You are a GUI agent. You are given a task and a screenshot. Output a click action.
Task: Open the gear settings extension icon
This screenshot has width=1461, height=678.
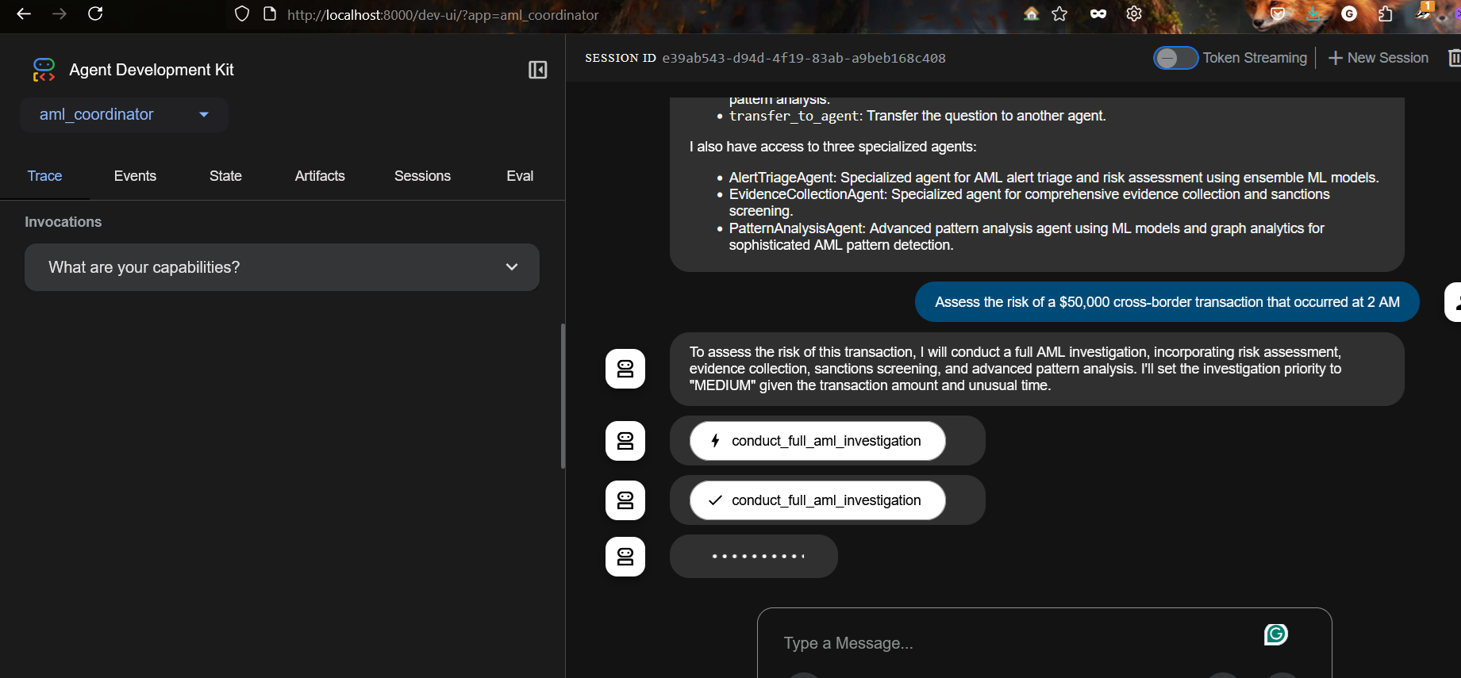pos(1134,13)
